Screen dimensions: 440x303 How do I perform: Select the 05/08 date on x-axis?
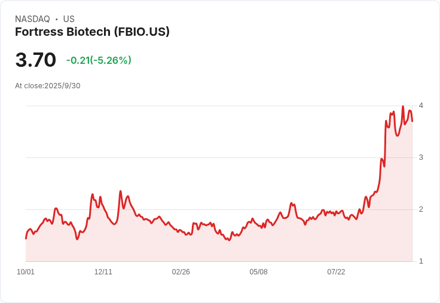[x=258, y=272]
